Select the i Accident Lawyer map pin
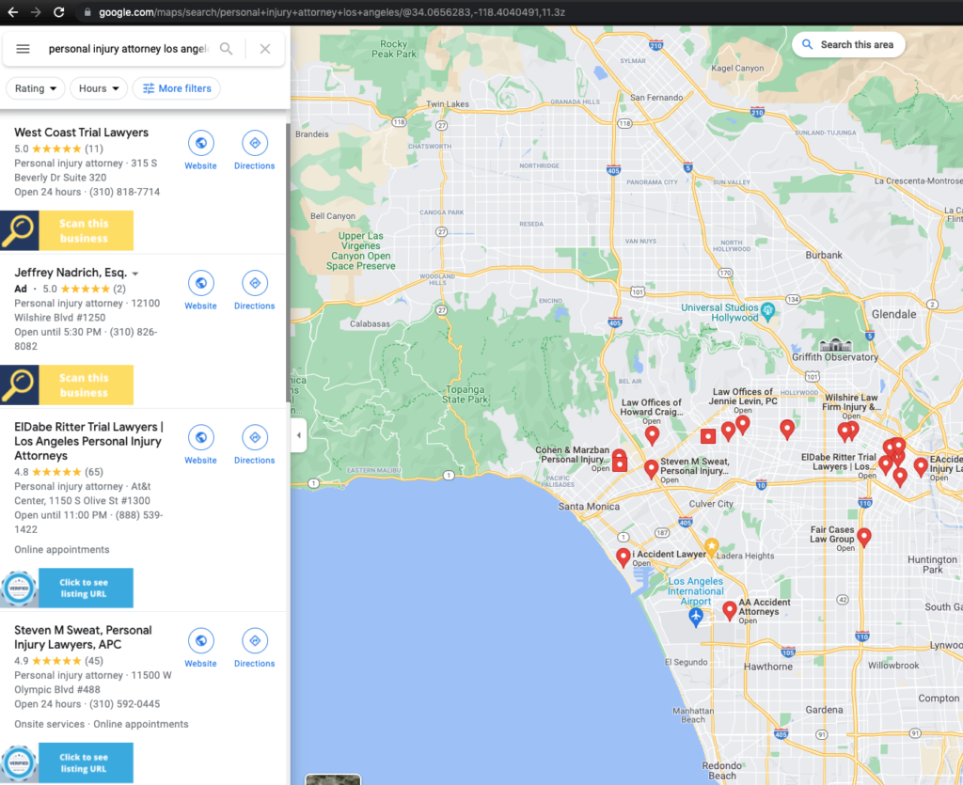This screenshot has height=785, width=963. (624, 557)
